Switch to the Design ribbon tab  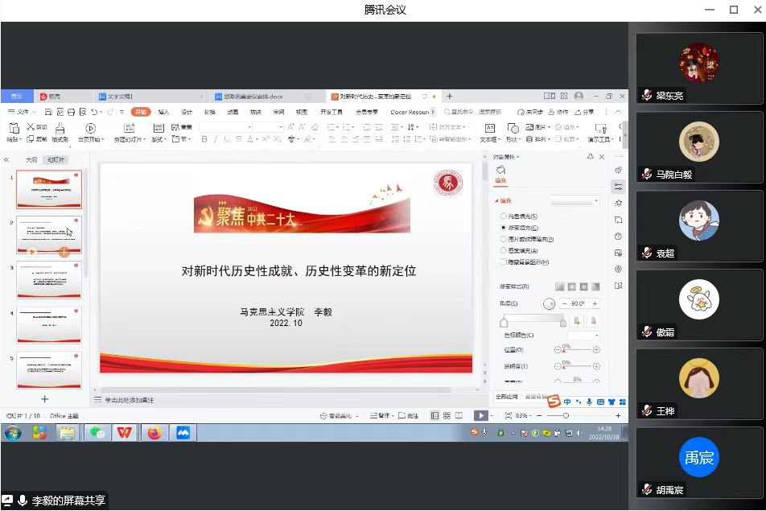pos(187,112)
